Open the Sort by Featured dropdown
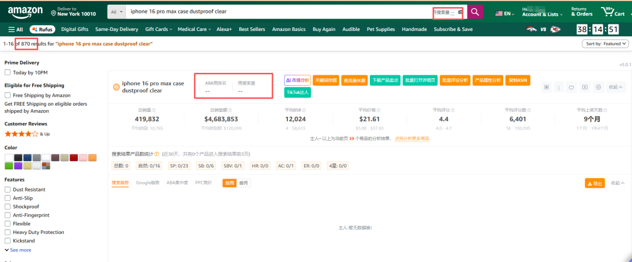Screen dimensions: 632x262 click(605, 44)
